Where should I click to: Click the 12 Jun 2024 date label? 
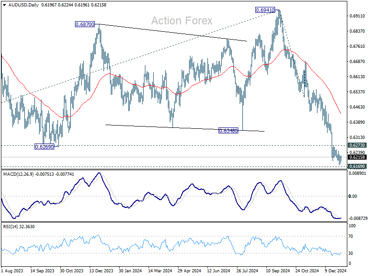click(218, 271)
